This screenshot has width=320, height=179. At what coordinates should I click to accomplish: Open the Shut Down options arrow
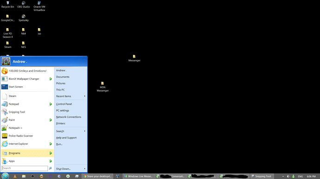point(85,169)
